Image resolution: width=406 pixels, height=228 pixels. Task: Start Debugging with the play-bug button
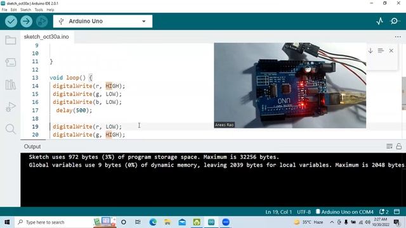point(42,21)
